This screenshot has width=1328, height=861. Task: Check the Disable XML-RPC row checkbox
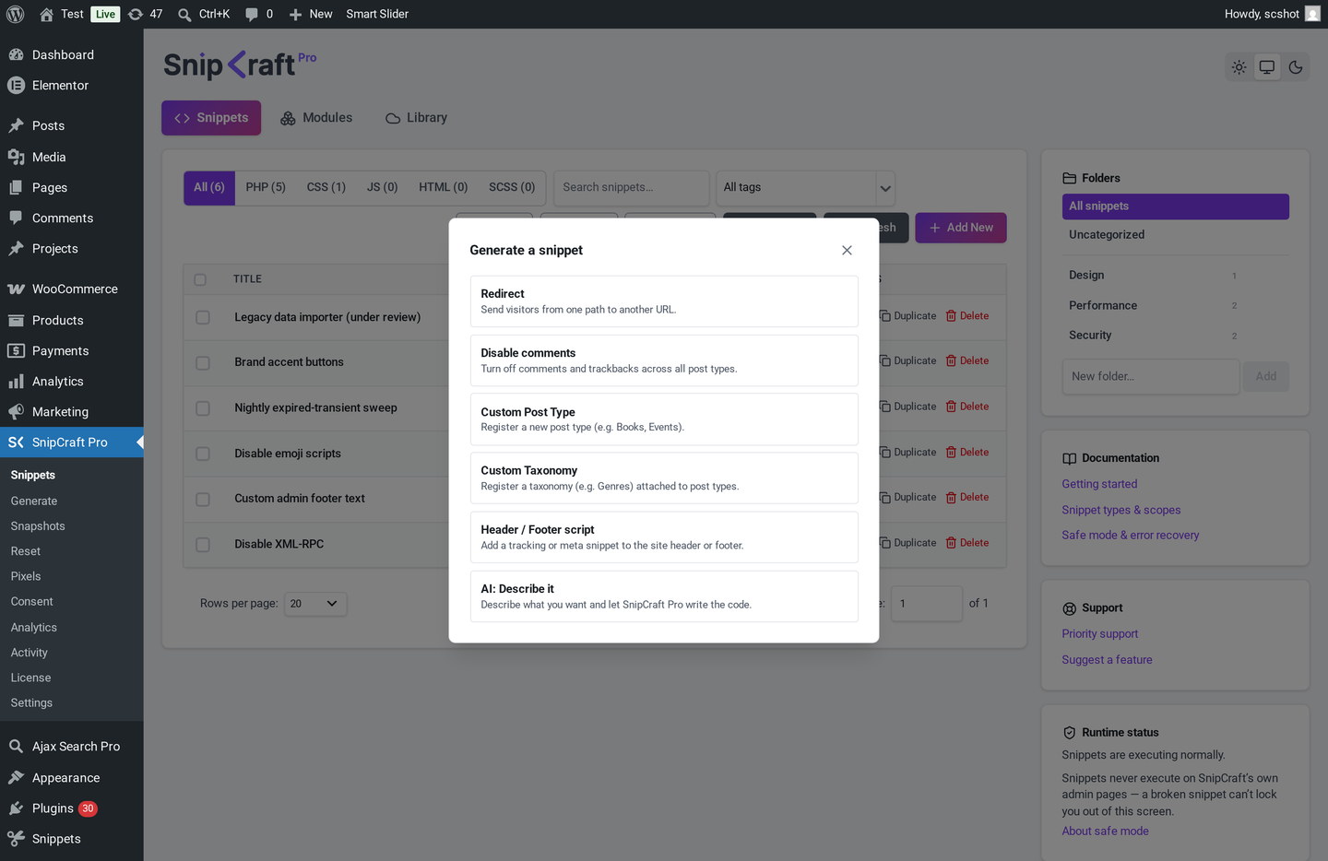point(203,545)
